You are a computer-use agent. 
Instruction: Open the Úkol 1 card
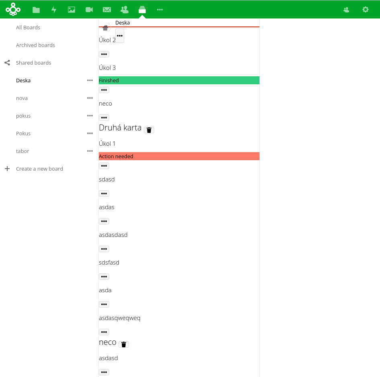point(107,144)
